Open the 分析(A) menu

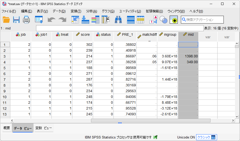[x=92, y=11]
